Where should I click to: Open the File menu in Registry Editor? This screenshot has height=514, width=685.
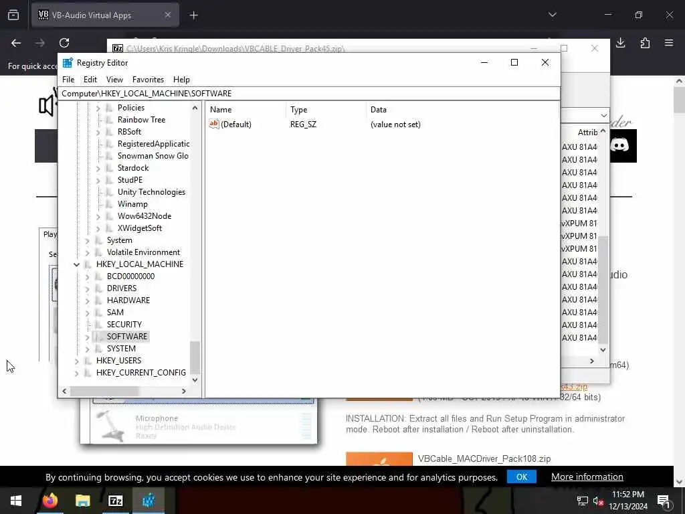point(68,80)
